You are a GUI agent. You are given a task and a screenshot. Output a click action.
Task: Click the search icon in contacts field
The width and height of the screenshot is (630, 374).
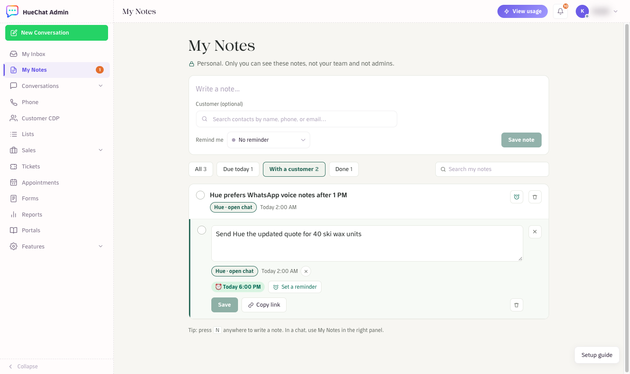[x=204, y=119]
